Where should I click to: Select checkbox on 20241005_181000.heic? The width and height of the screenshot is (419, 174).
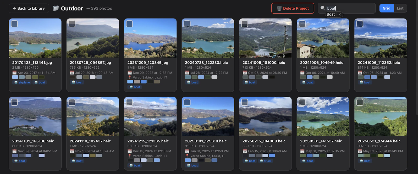click(x=245, y=24)
